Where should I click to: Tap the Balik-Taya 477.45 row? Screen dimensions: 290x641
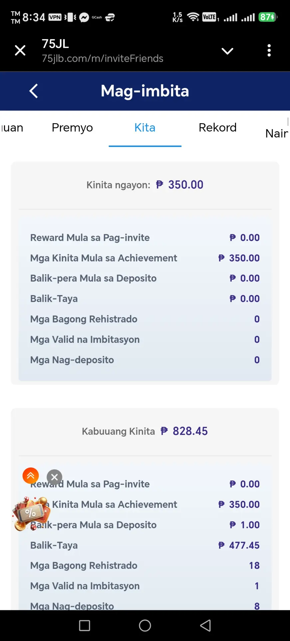[145, 545]
